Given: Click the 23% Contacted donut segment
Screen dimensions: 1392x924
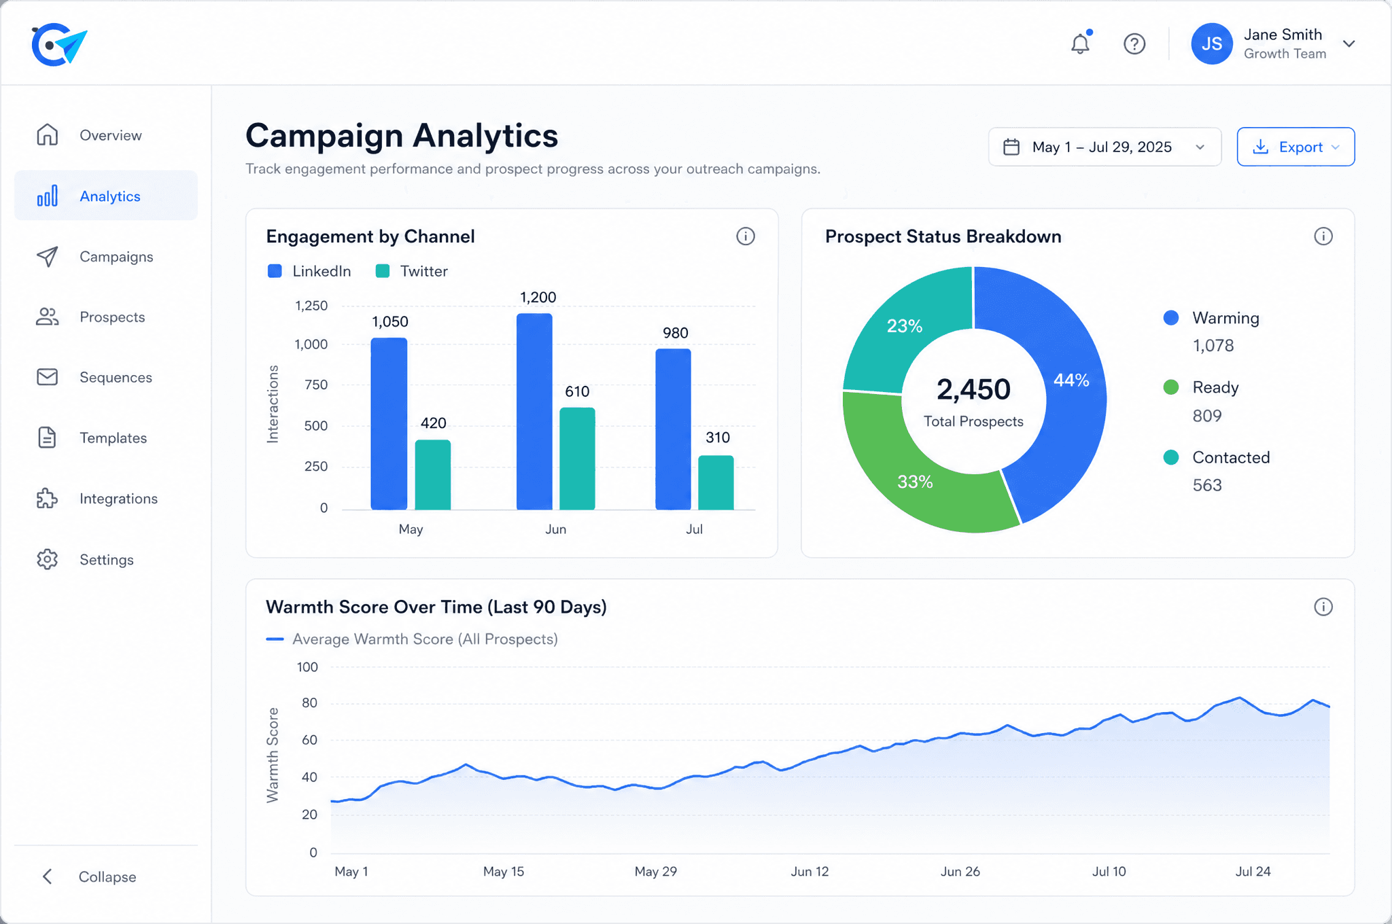Looking at the screenshot, I should 905,326.
